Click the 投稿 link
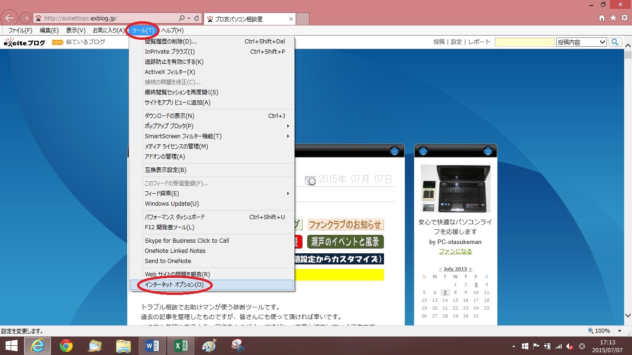Screen dimensions: 632x355 pyautogui.click(x=439, y=42)
